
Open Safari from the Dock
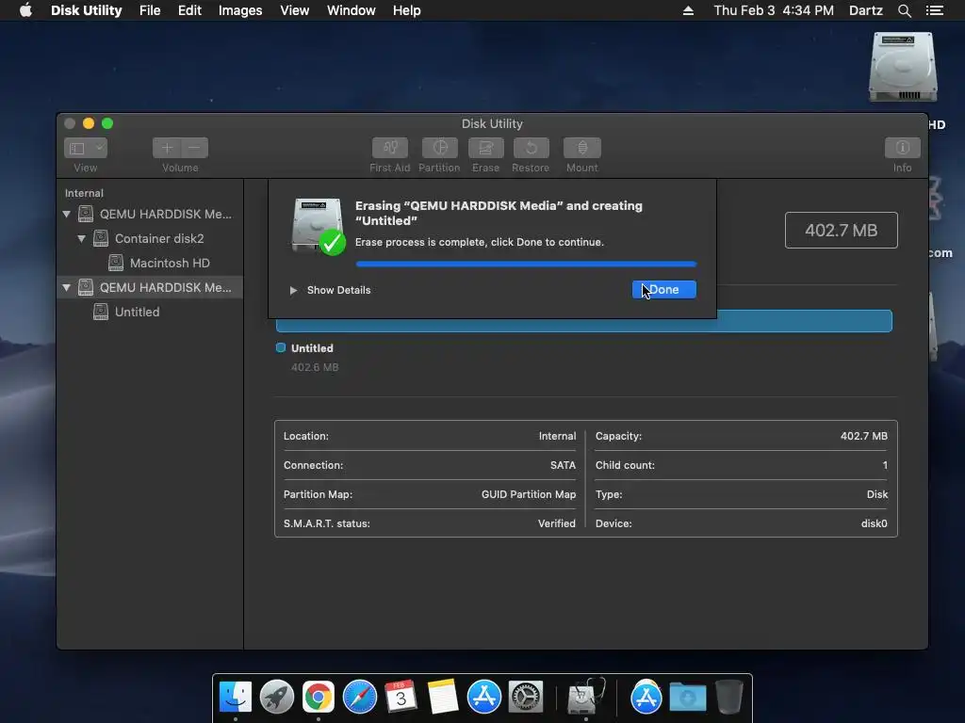359,698
